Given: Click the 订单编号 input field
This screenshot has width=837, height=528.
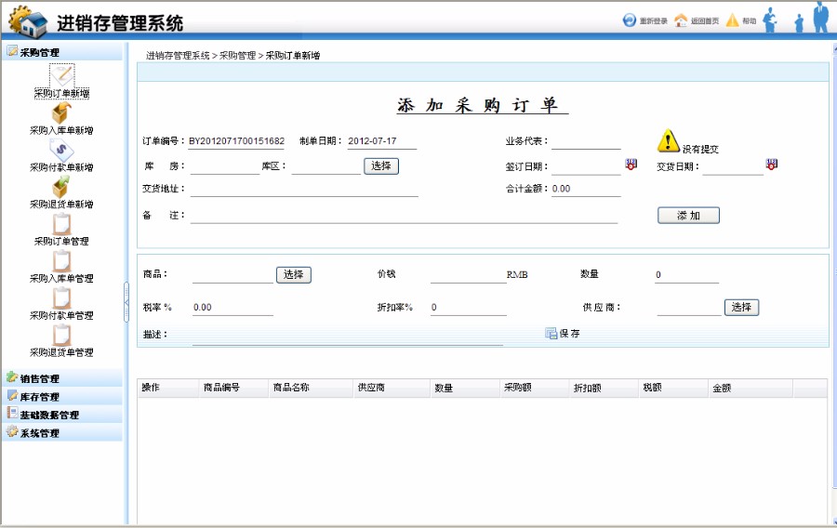Looking at the screenshot, I should coord(236,141).
